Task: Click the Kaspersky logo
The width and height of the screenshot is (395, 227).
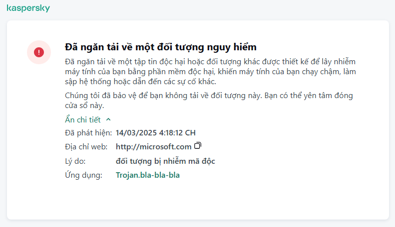Action: [x=28, y=8]
